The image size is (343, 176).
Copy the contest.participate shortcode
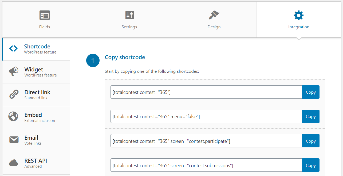point(311,141)
